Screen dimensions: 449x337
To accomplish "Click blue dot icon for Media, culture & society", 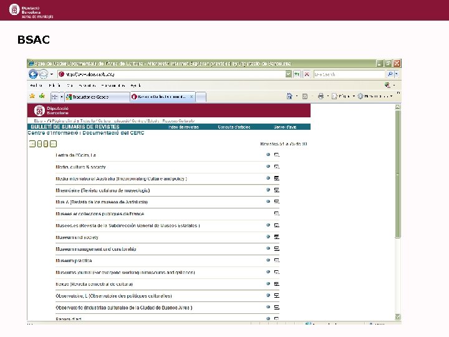I will click(x=268, y=166).
